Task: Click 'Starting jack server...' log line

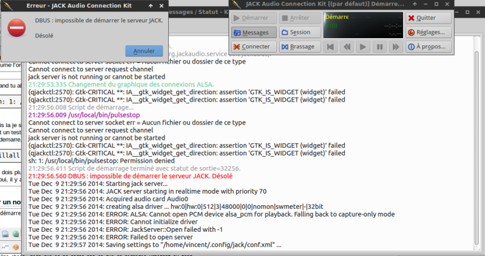Action: tap(98, 184)
